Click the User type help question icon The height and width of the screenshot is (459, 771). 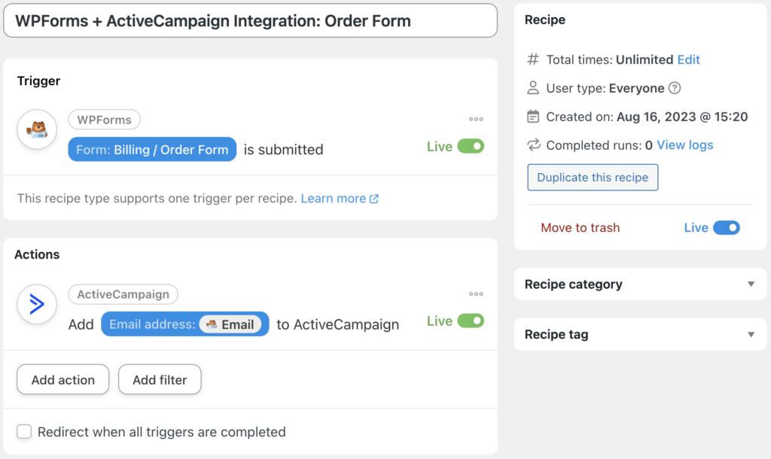[x=675, y=88]
